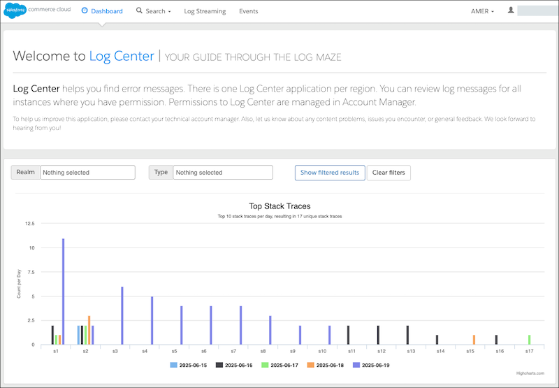Click the purple bar for s5
The image size is (559, 388).
[182, 326]
